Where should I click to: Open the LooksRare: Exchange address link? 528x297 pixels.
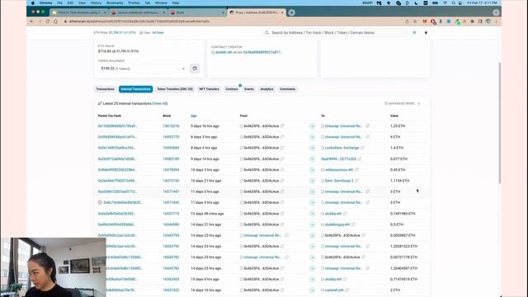[342, 148]
